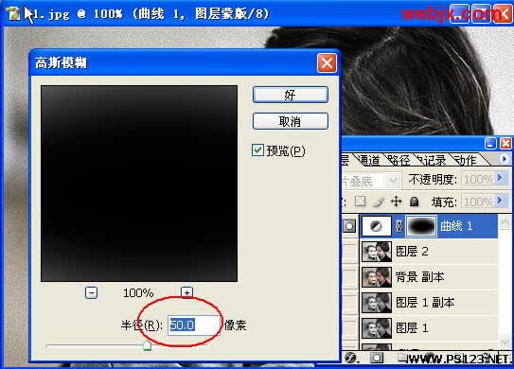Click the layer style icon at panel bottom
The height and width of the screenshot is (369, 514).
351,358
